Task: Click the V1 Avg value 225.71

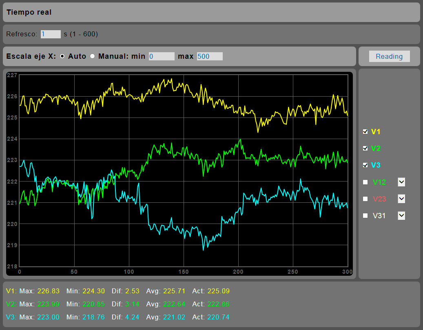Action: [x=174, y=291]
